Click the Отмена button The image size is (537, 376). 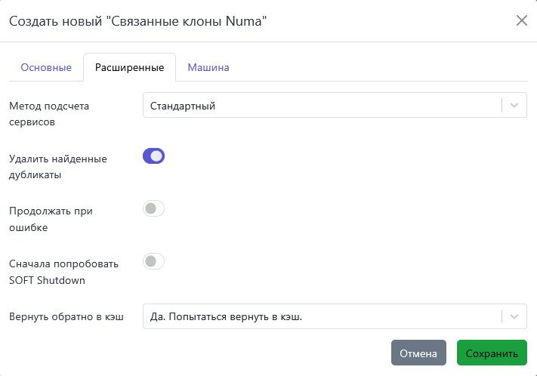pos(418,353)
